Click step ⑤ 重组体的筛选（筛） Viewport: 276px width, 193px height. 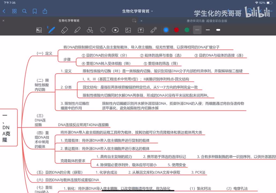[x=161, y=63]
